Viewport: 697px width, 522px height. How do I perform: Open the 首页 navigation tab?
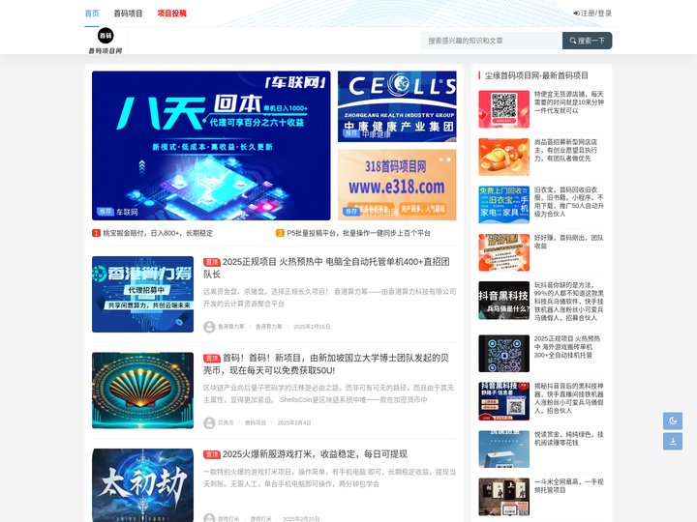tap(92, 14)
